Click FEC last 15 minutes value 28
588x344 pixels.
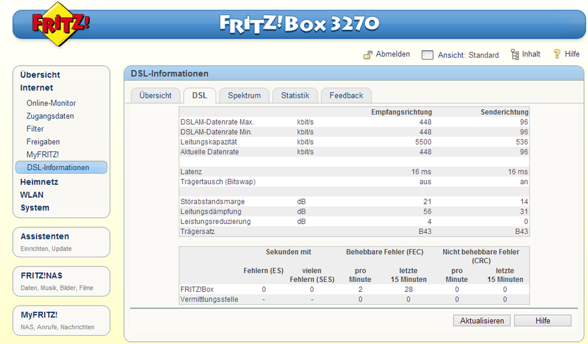click(409, 289)
